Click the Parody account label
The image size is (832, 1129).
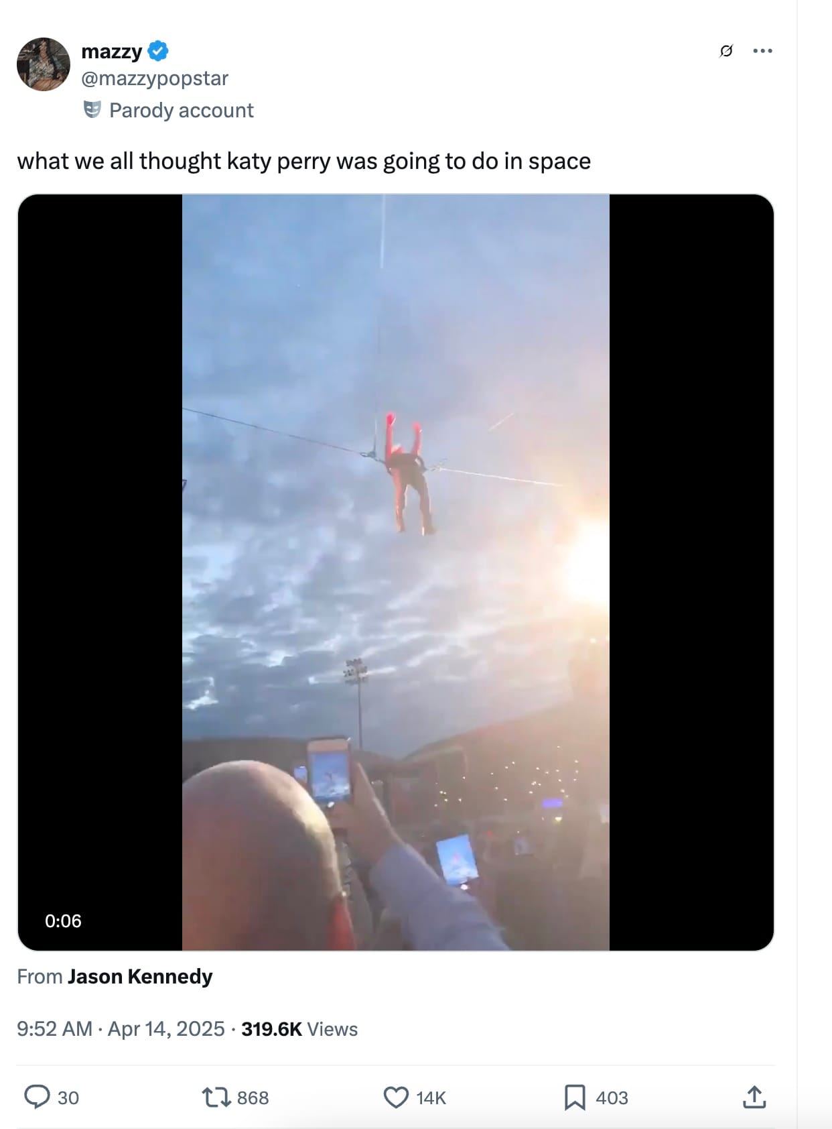[x=182, y=110]
